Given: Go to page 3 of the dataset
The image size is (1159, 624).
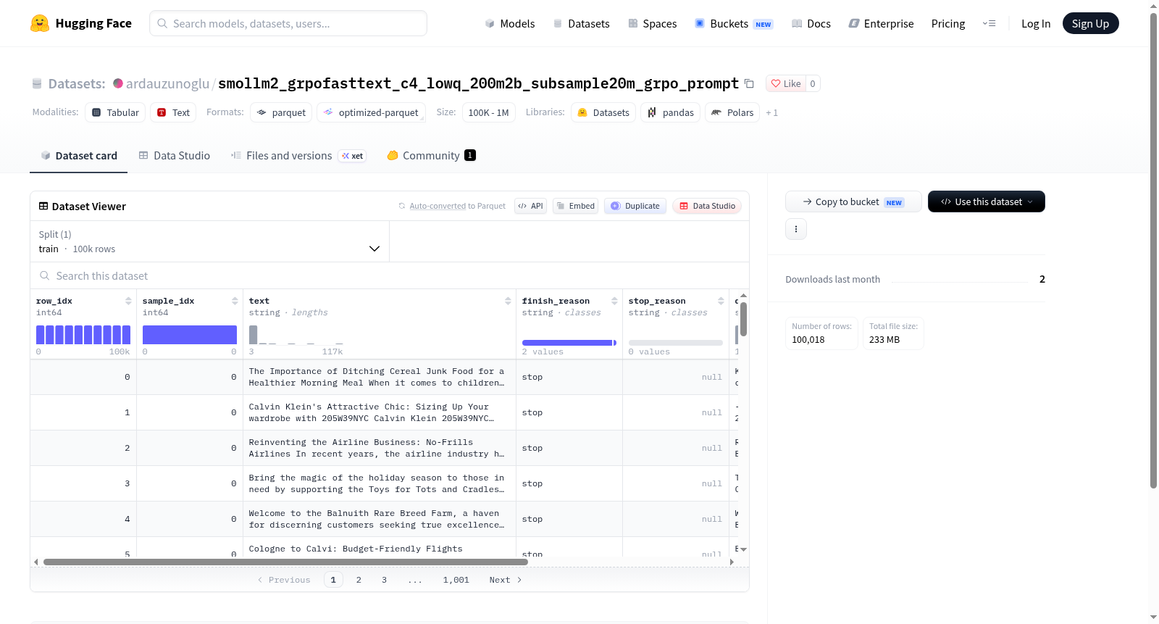Looking at the screenshot, I should (x=384, y=580).
